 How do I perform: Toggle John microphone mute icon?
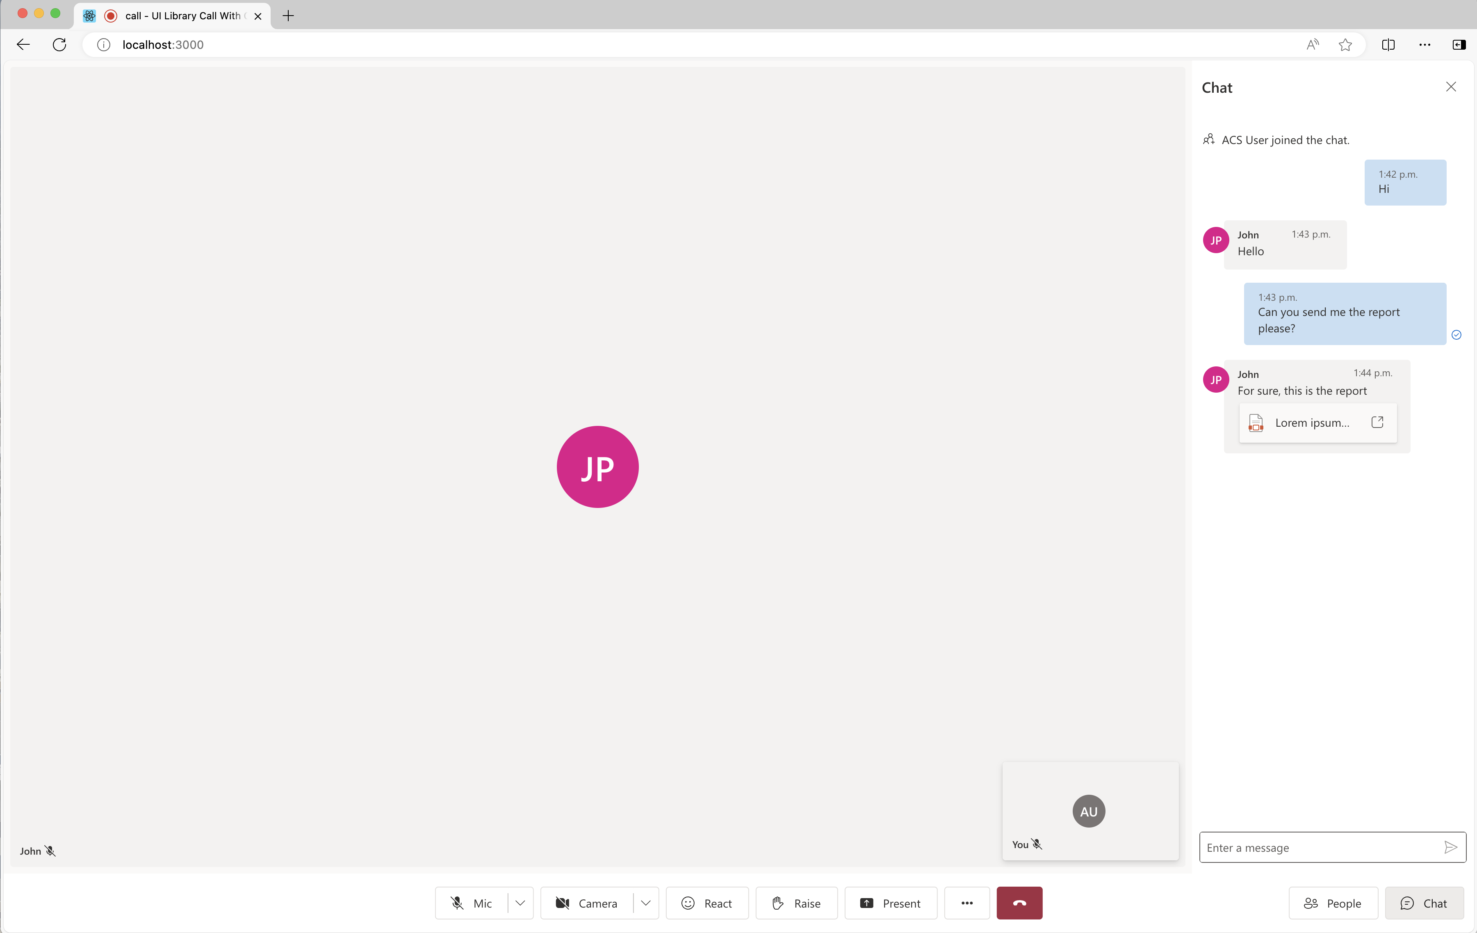pyautogui.click(x=50, y=850)
